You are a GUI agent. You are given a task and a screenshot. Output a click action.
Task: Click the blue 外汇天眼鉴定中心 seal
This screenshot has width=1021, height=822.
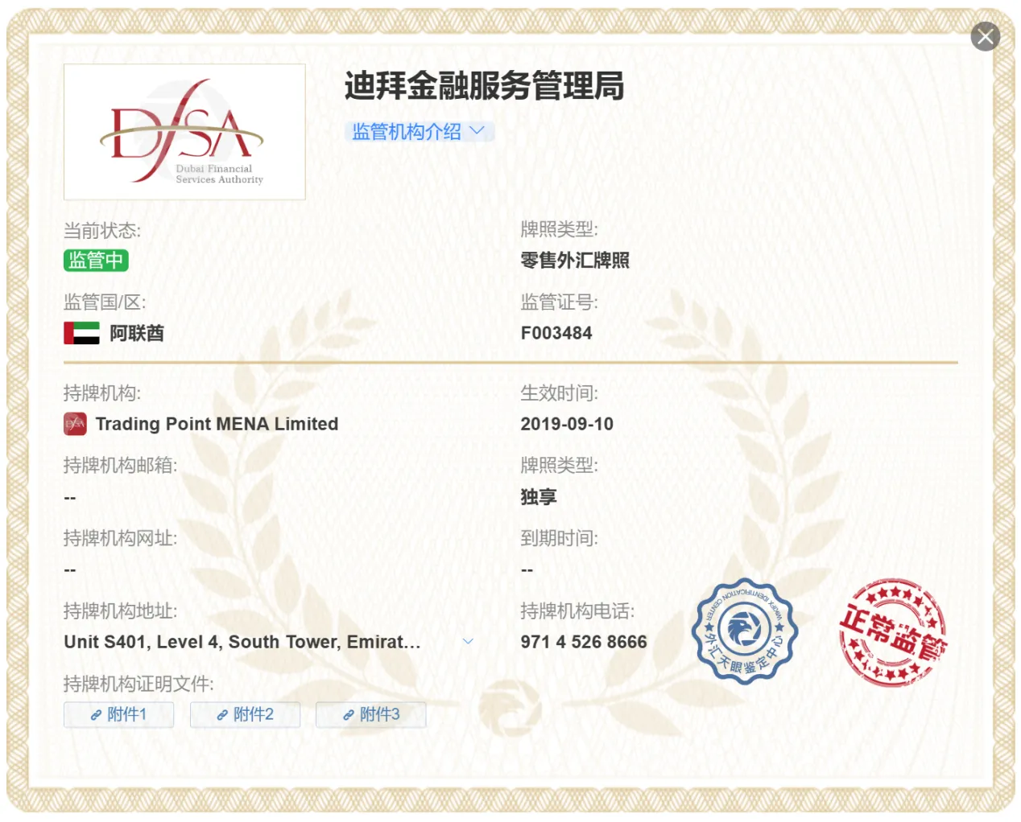745,631
